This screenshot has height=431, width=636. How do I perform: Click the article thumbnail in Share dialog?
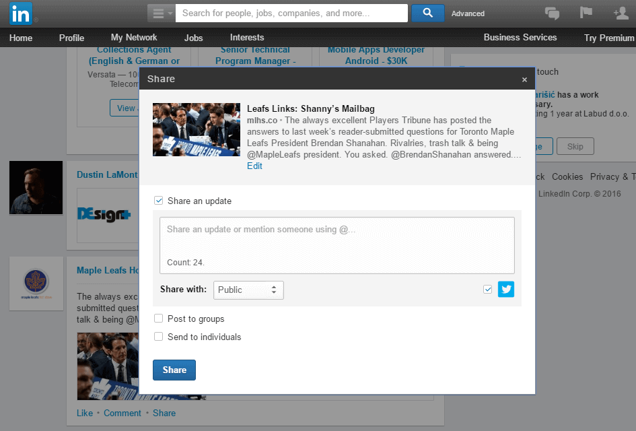tap(197, 129)
